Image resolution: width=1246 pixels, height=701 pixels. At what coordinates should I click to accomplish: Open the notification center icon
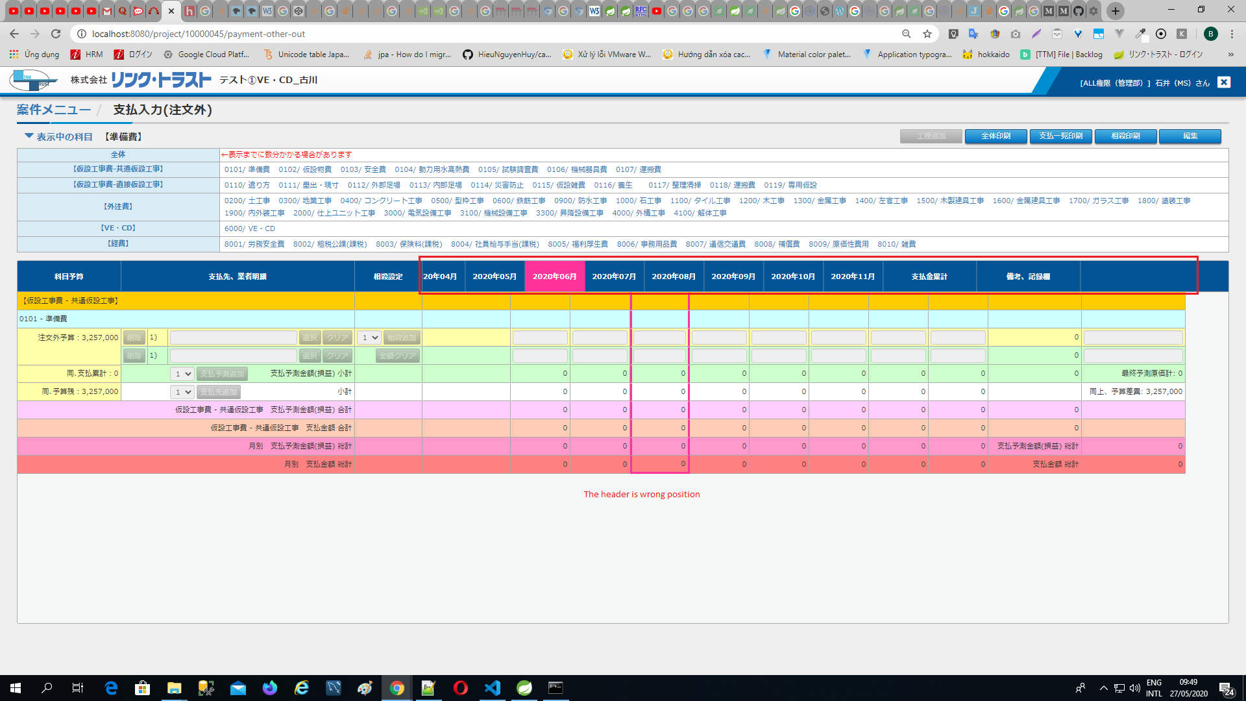click(x=1226, y=689)
